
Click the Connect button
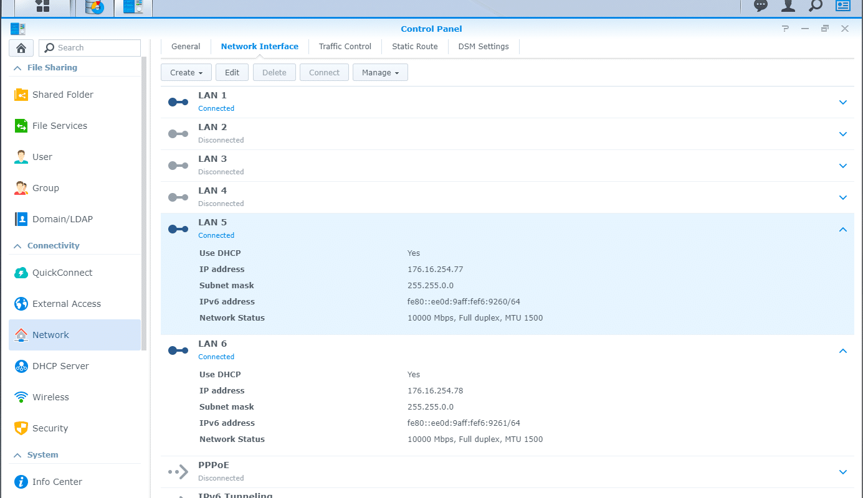click(324, 72)
